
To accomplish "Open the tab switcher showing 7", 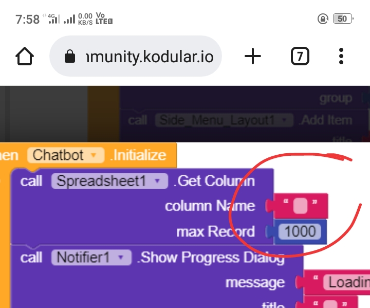I will pyautogui.click(x=300, y=56).
